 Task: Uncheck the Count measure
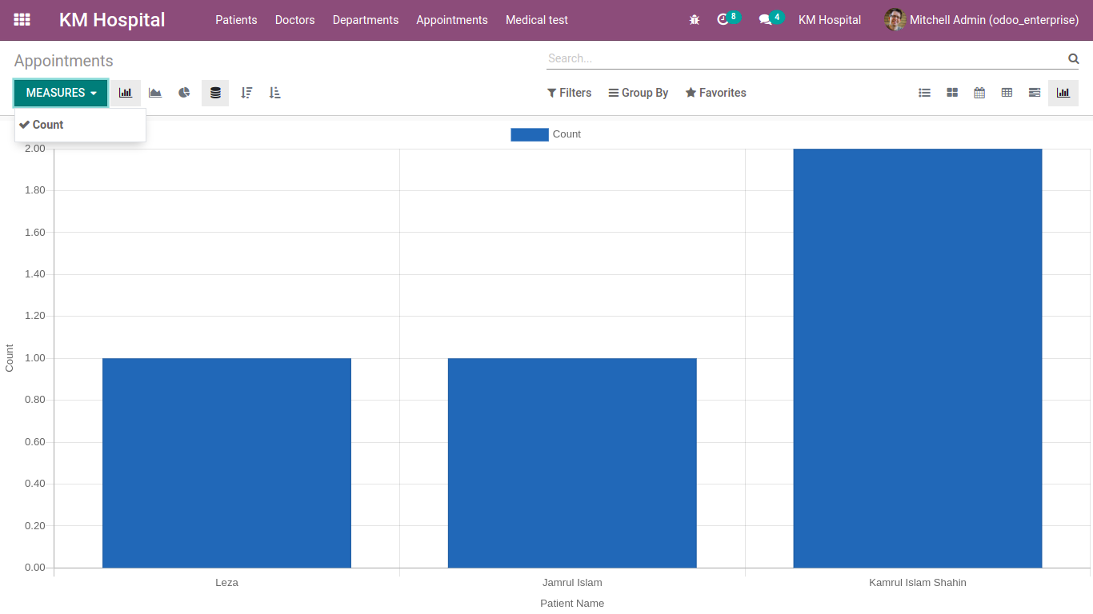click(x=80, y=125)
